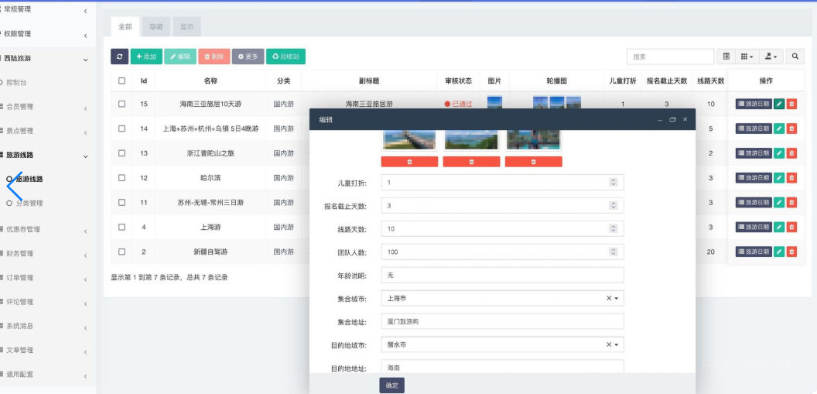Click the refresh icon in the table toolbar

click(x=119, y=57)
